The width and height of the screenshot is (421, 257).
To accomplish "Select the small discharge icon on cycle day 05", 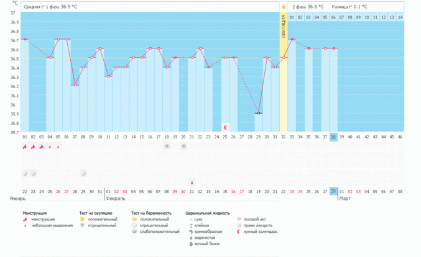I will tap(58, 147).
